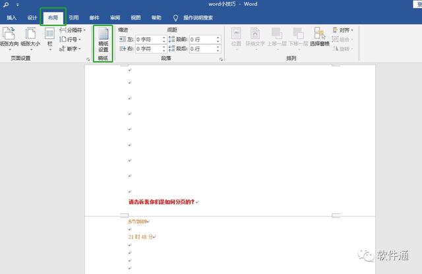Open the 行号 line numbers dropdown

point(70,40)
